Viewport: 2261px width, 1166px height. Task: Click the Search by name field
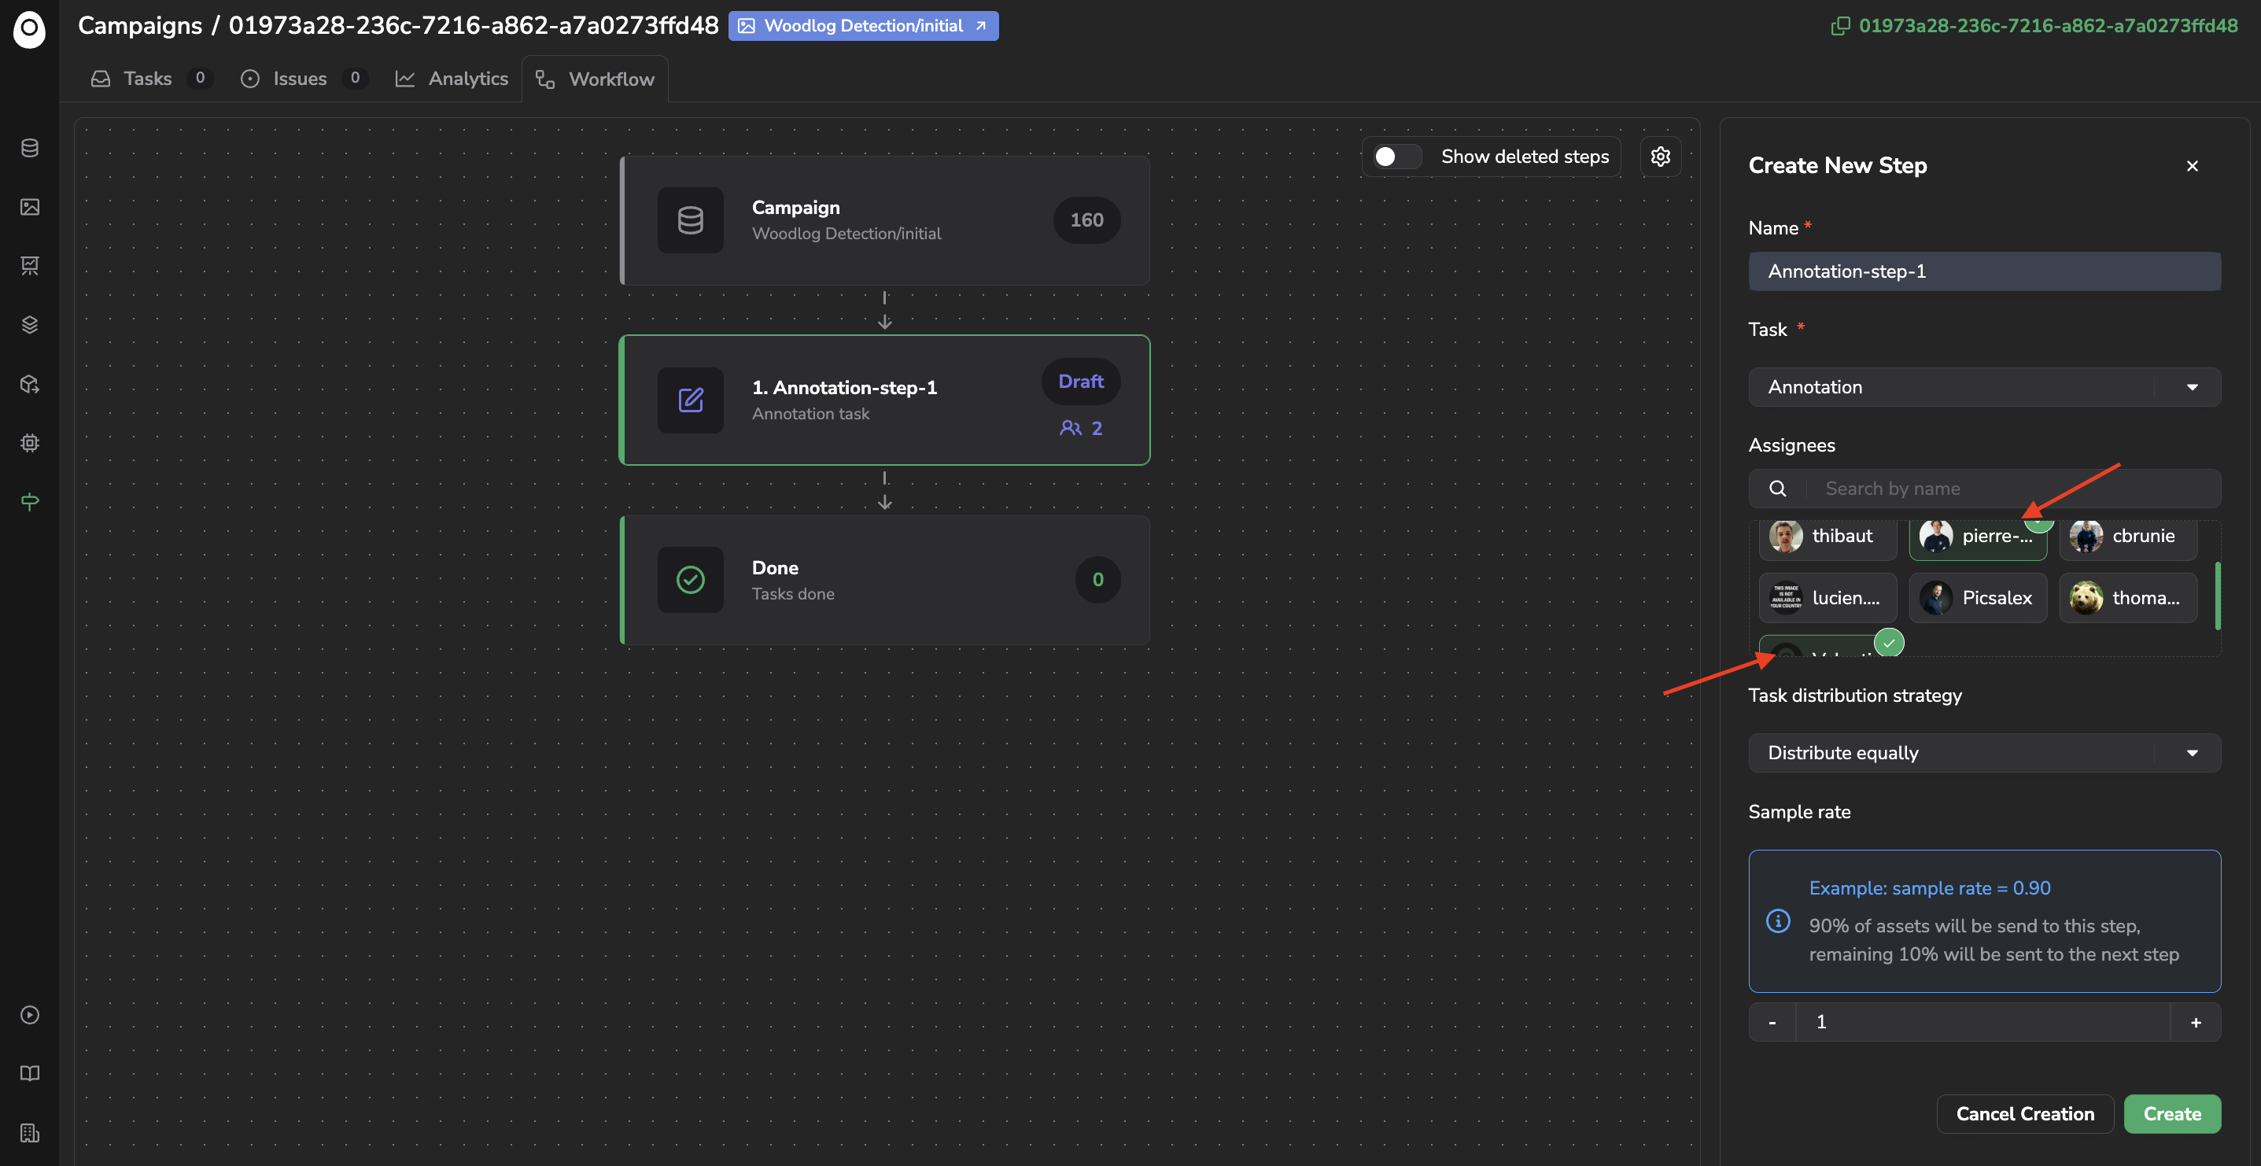coord(2013,488)
